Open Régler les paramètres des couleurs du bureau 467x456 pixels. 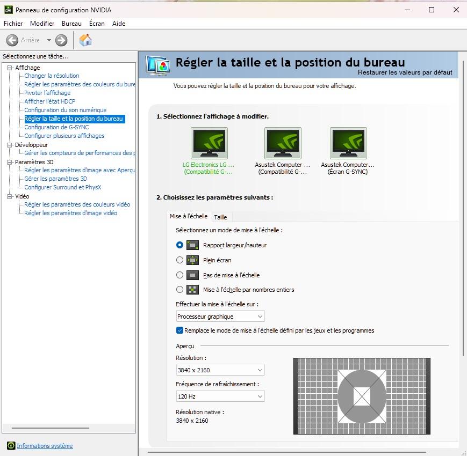80,84
